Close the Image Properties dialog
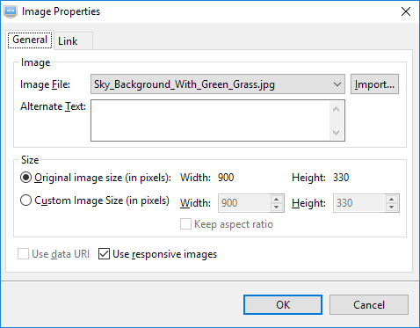This screenshot has height=328, width=420. coord(406,11)
